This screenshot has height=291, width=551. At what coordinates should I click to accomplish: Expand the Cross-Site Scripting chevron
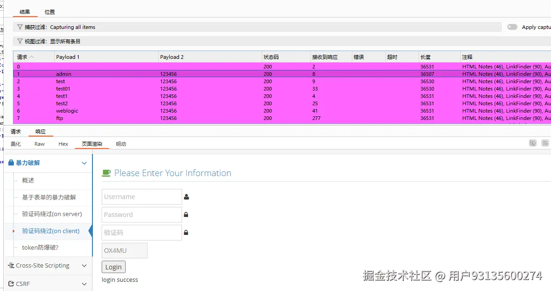click(84, 266)
